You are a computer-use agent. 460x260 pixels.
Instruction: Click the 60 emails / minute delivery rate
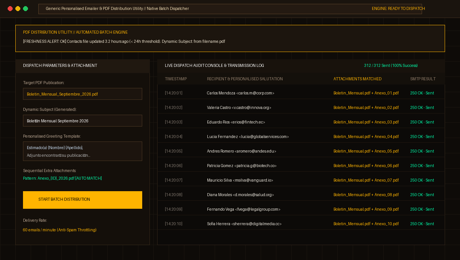click(x=60, y=230)
